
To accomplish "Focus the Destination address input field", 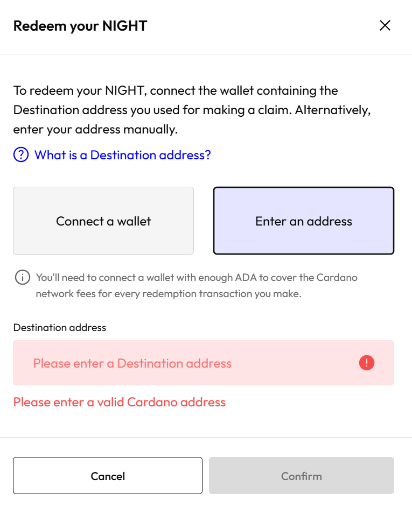I will (x=183, y=363).
